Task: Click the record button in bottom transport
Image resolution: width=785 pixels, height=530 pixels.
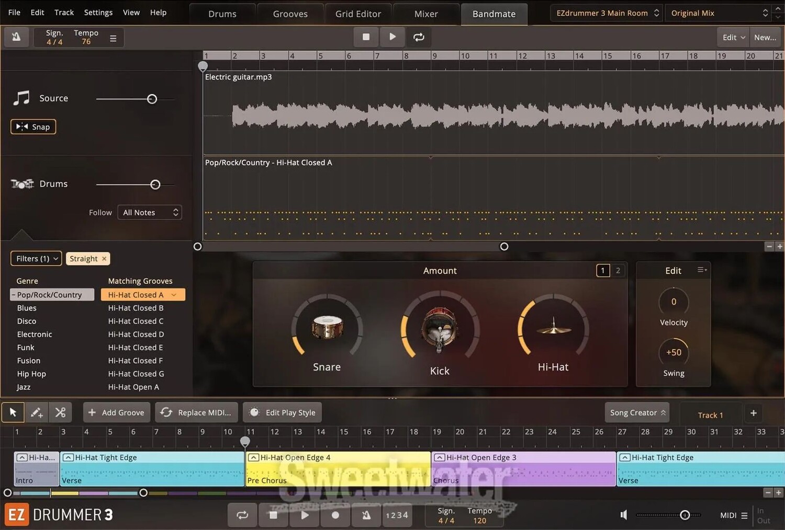Action: pos(335,515)
